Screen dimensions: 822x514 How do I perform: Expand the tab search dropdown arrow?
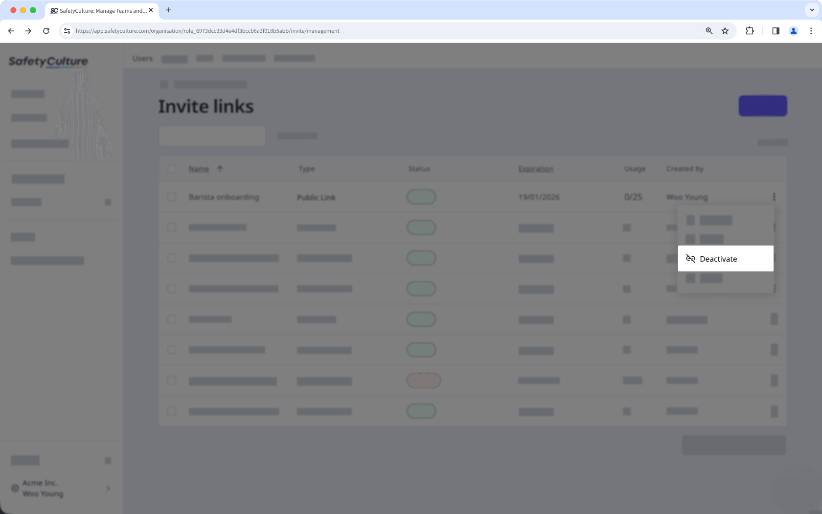pyautogui.click(x=812, y=10)
